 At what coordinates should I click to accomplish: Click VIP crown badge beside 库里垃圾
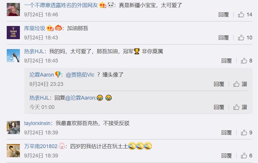point(50,28)
